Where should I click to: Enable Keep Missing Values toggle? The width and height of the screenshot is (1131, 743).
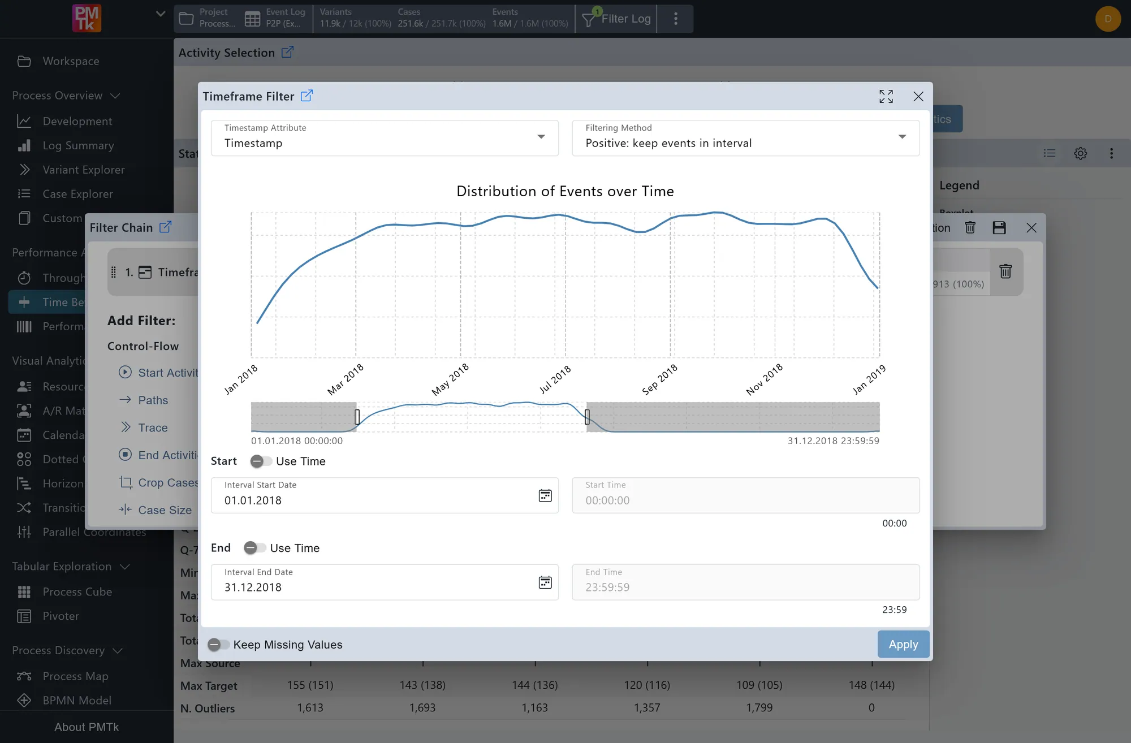(218, 645)
